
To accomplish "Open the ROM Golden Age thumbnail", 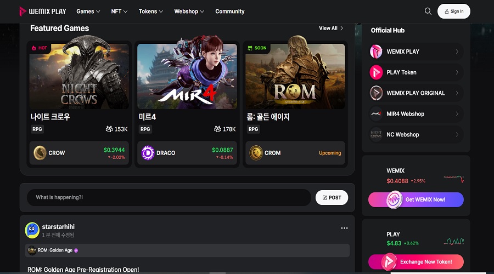I will 295,76.
